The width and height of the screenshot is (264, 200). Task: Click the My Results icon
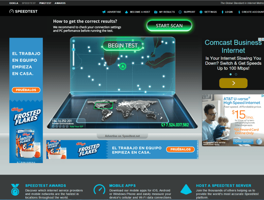click(x=156, y=12)
